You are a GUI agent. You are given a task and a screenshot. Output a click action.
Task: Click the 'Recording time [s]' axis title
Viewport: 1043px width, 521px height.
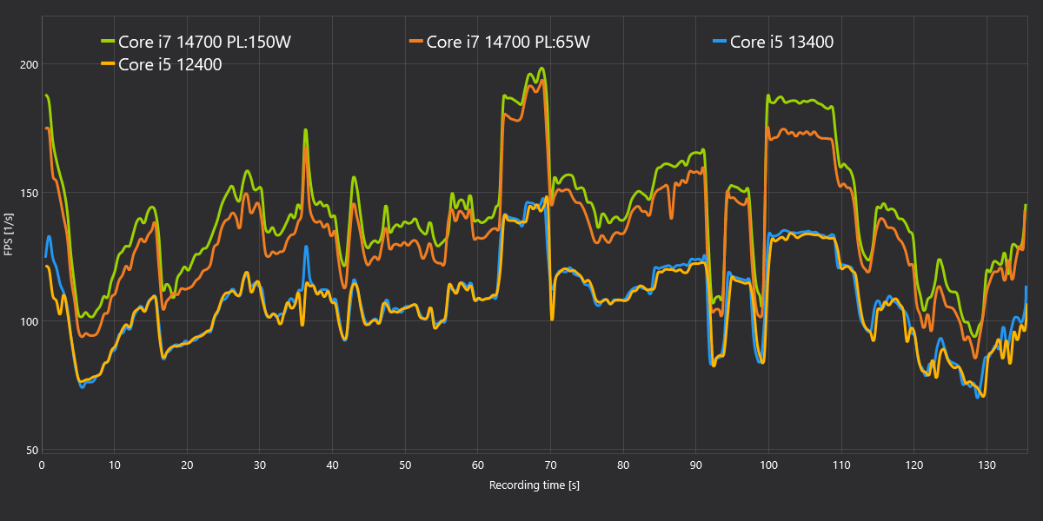535,485
